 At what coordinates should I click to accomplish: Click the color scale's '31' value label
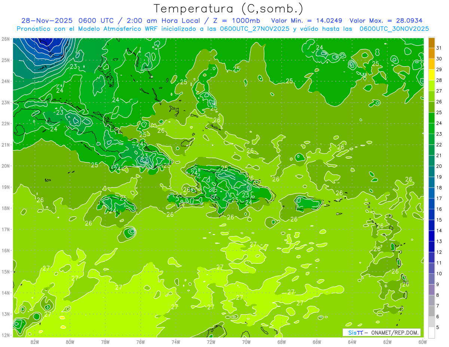(439, 48)
